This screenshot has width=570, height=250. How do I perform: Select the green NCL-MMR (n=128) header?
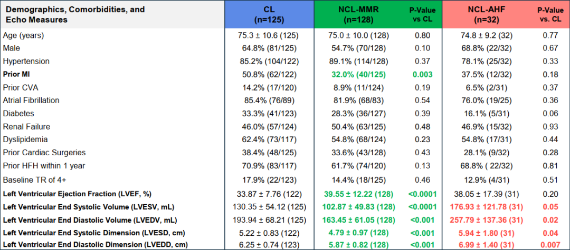click(359, 15)
